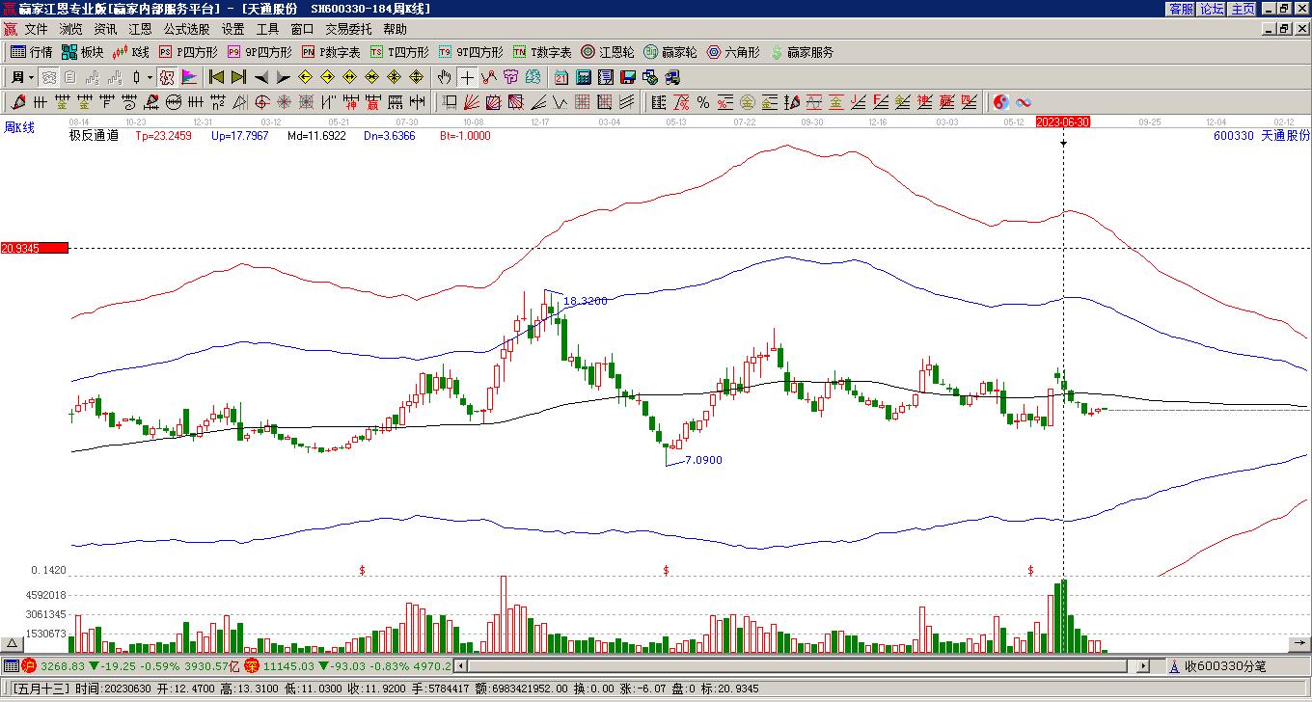
Task: Select the hand pan tool icon
Action: point(444,77)
